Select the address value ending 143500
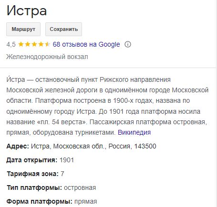The width and height of the screenshot is (217, 207). pyautogui.click(x=93, y=146)
